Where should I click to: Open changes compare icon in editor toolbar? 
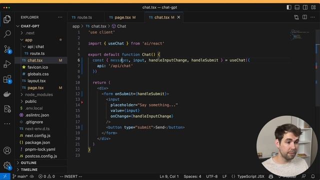click(x=296, y=17)
